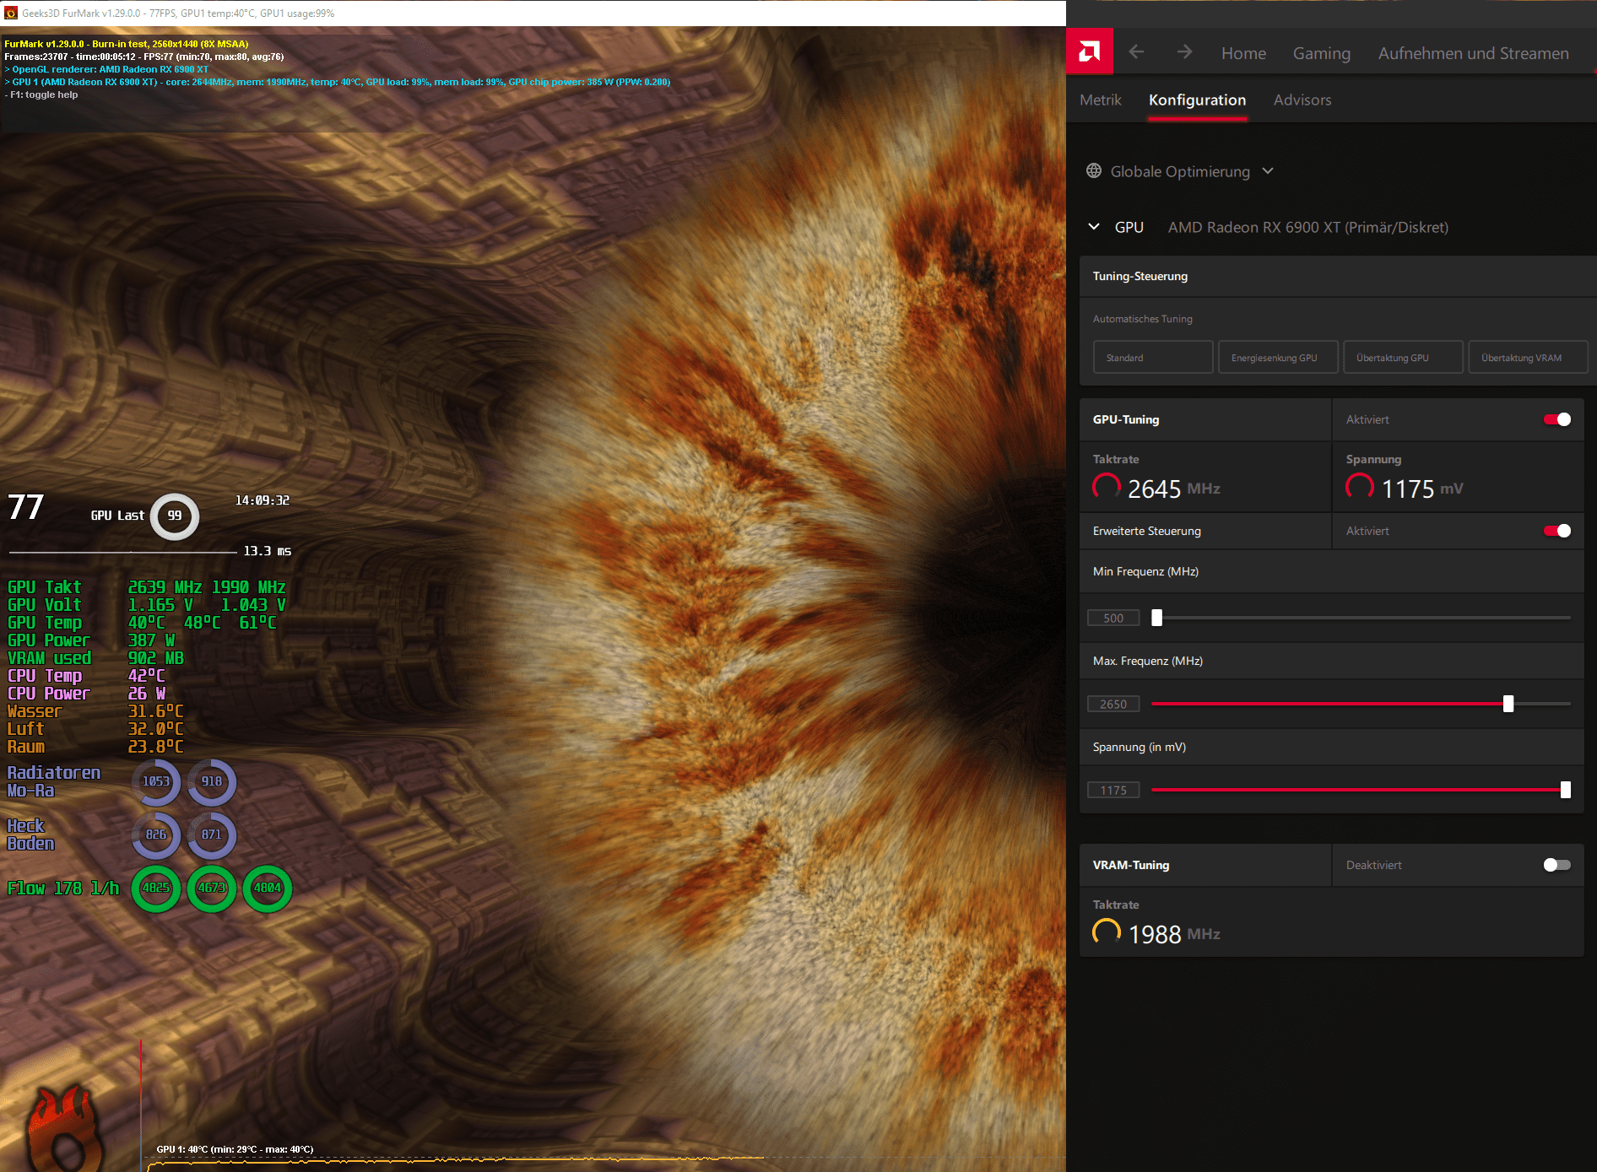Click the '13.3 ms' frametime value
Viewport: 1597px width, 1172px height.
[x=268, y=551]
